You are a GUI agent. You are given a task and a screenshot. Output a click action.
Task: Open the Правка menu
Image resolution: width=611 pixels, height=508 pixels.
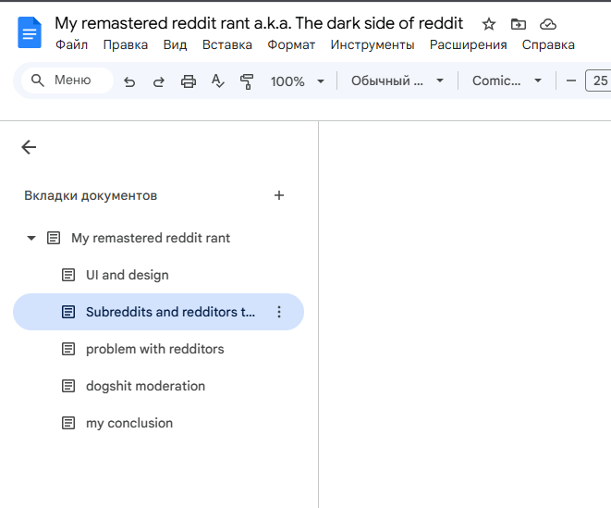click(126, 44)
